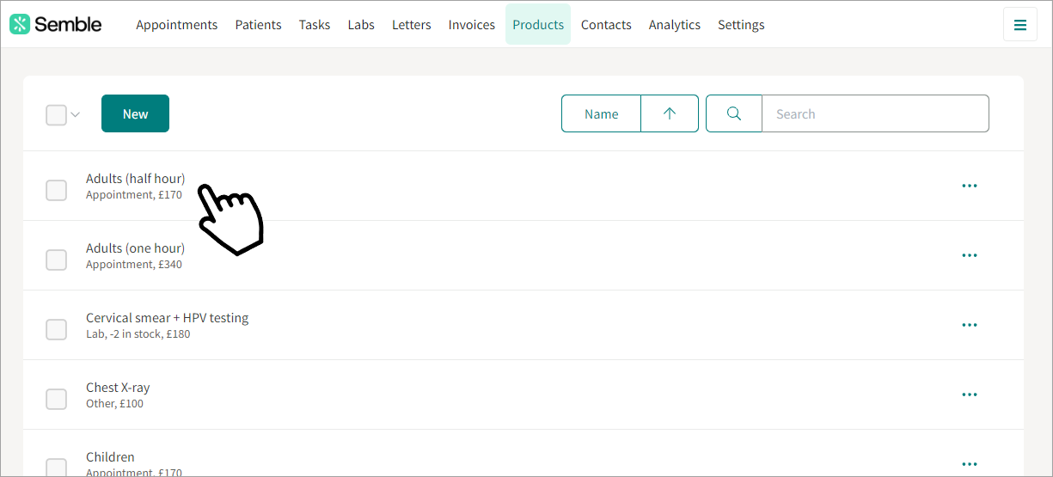Toggle ascending sort arrow
Image resolution: width=1053 pixels, height=477 pixels.
tap(670, 113)
